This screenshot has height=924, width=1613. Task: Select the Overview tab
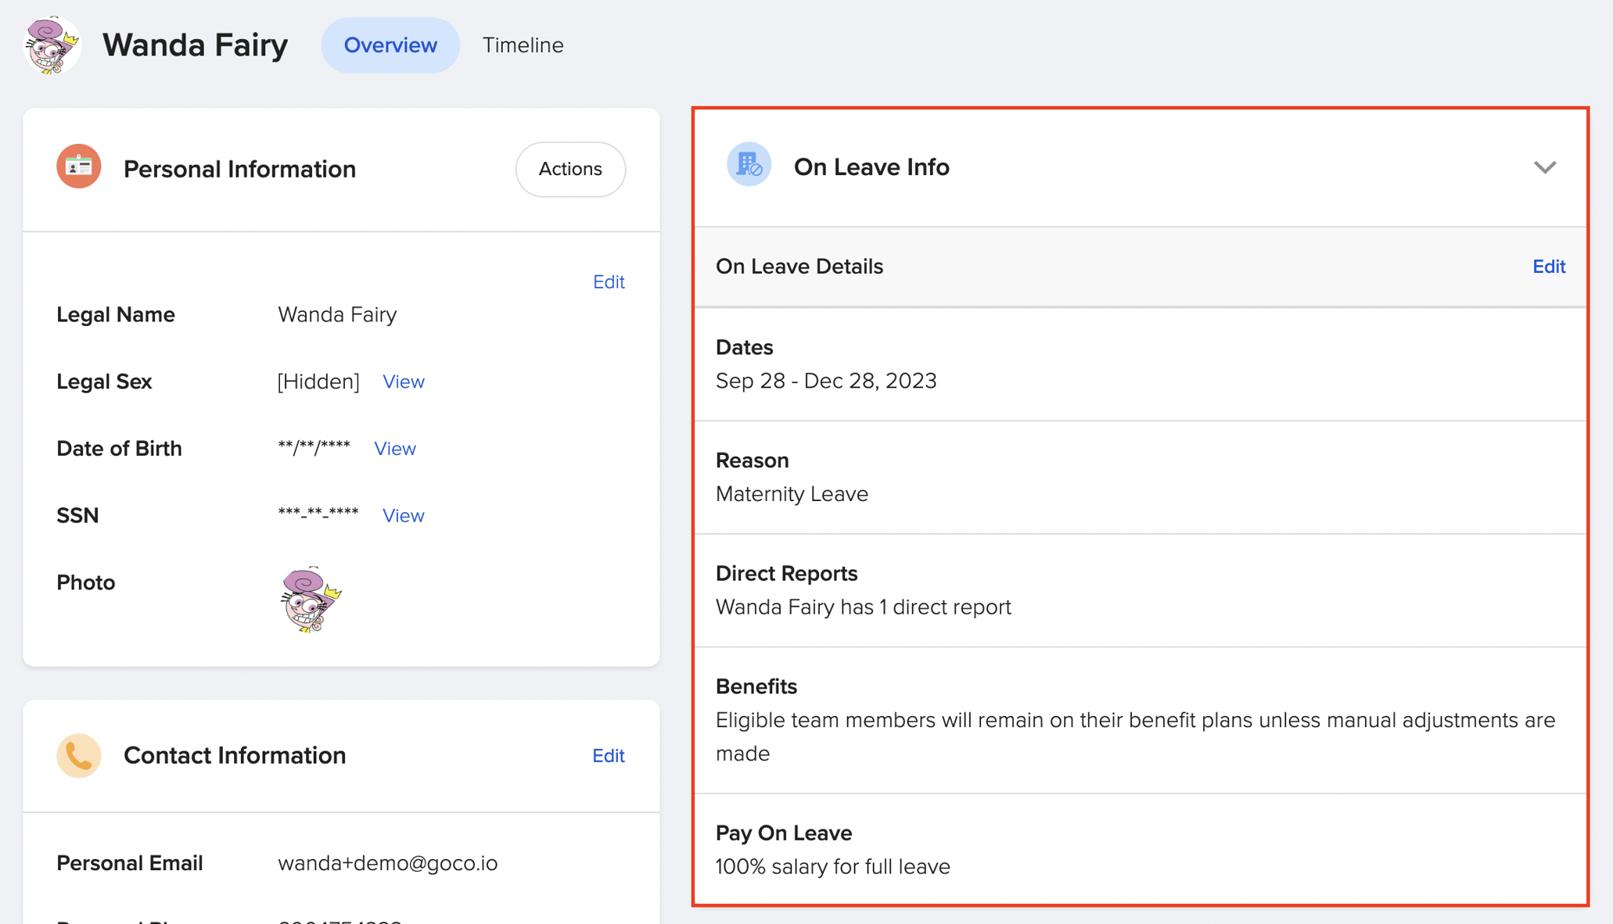pos(390,45)
